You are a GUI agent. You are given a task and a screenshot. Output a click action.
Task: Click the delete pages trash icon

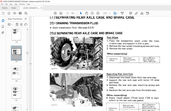point(17,25)
